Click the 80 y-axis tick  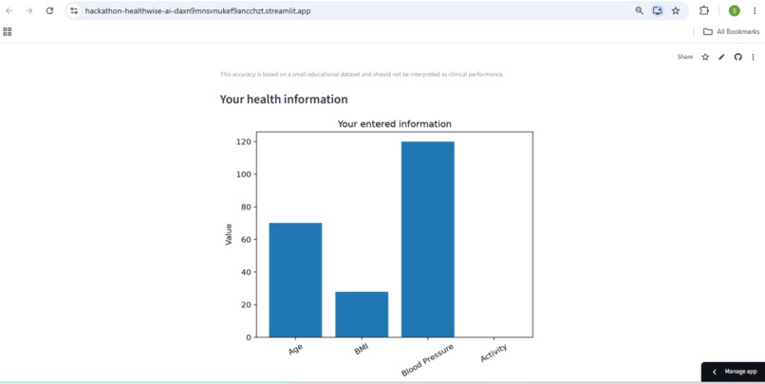point(247,207)
